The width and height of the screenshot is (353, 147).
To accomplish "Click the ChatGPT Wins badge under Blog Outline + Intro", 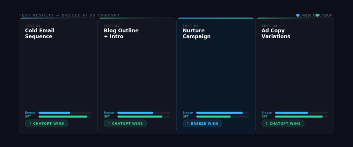I will point(125,124).
